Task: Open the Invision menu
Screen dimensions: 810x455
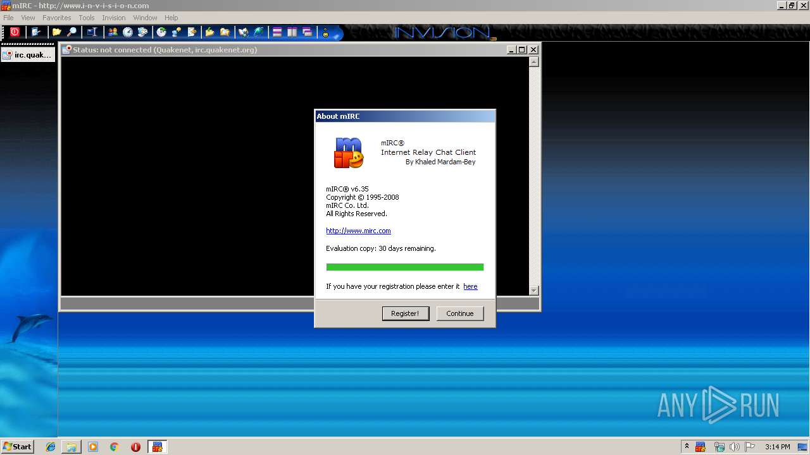Action: coord(114,18)
